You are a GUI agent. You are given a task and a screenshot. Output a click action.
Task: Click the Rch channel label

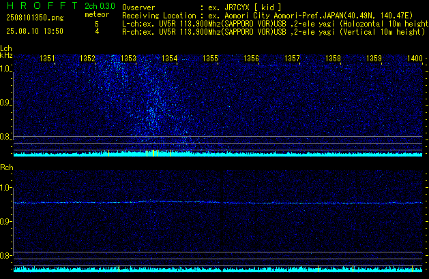[x=7, y=167]
